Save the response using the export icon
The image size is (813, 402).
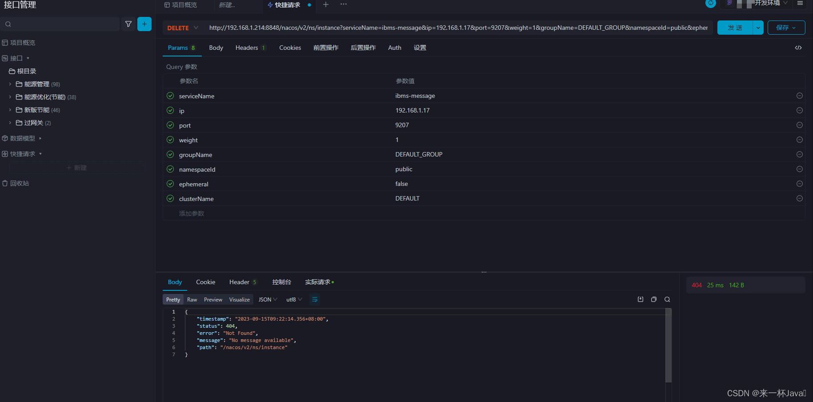tap(641, 299)
